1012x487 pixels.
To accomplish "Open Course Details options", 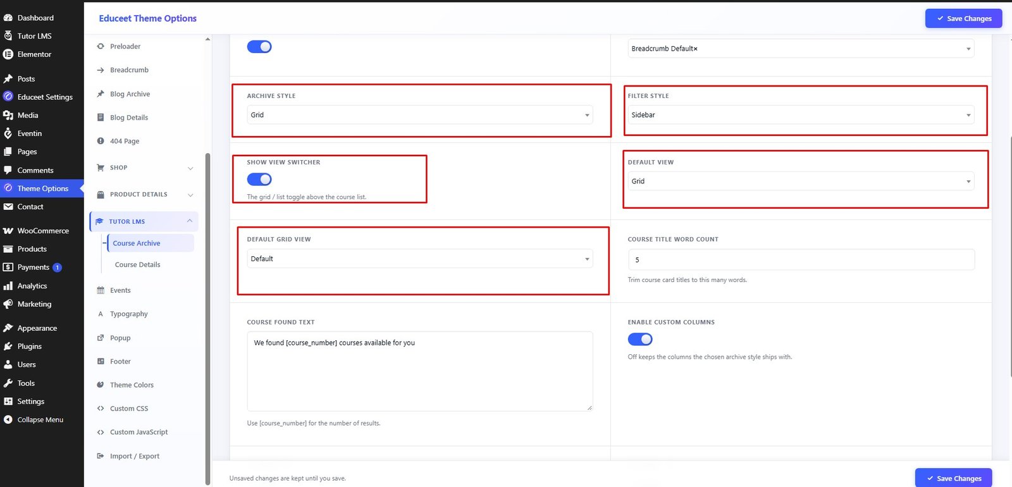I will [x=138, y=265].
